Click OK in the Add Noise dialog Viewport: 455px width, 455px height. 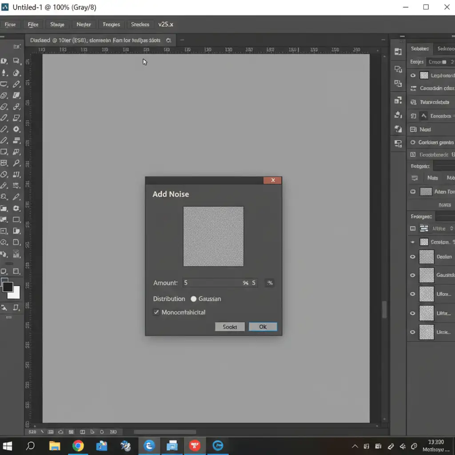263,327
